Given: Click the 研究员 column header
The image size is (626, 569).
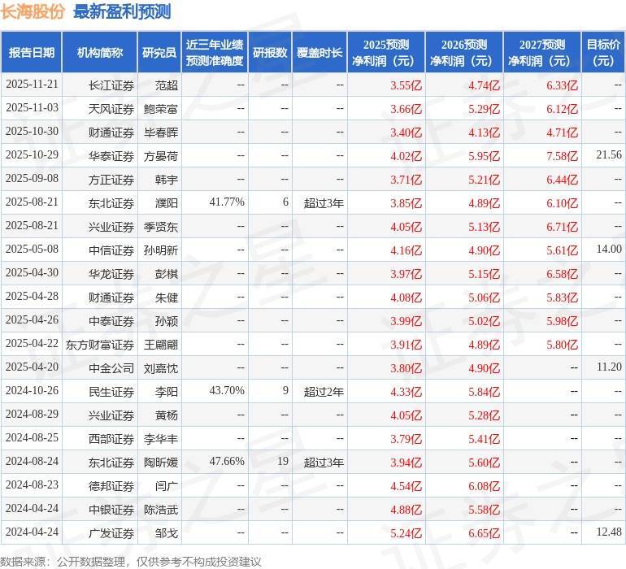Looking at the screenshot, I should click(x=159, y=53).
